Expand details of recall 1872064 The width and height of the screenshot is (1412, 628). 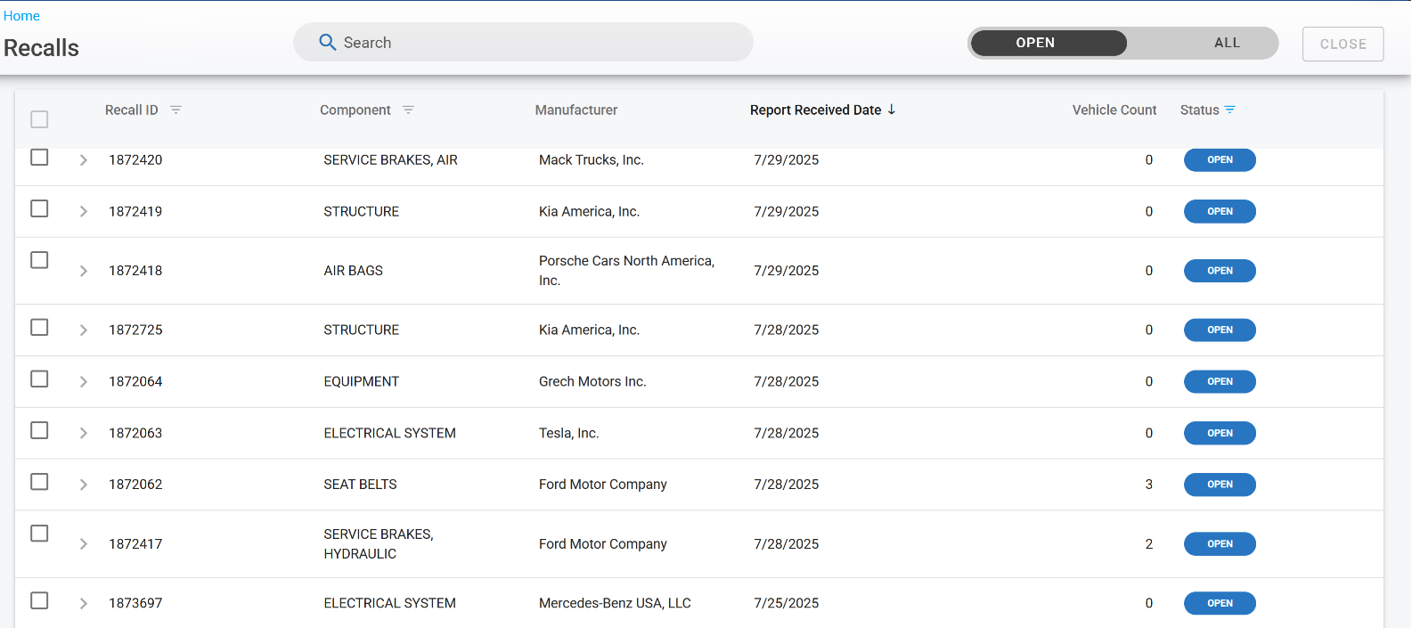[x=83, y=382]
